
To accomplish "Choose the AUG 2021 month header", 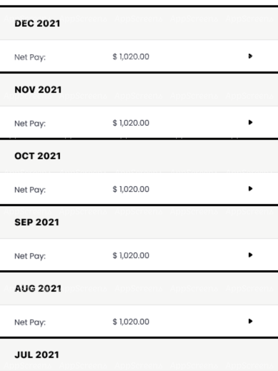I will [x=38, y=289].
